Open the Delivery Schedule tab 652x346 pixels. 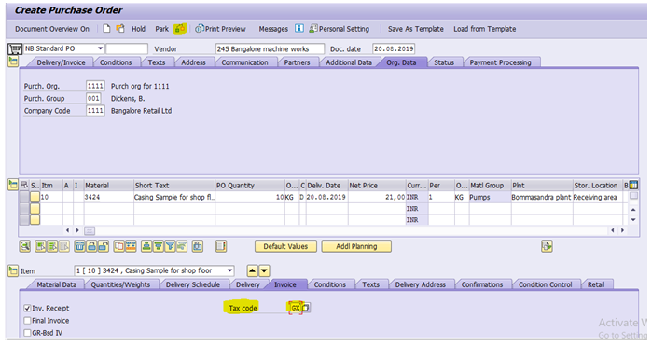tap(193, 284)
